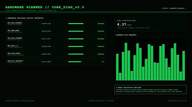
Task: Click the hex address in REG_EAX_PRIMARY row
Action: click(x=46, y=23)
